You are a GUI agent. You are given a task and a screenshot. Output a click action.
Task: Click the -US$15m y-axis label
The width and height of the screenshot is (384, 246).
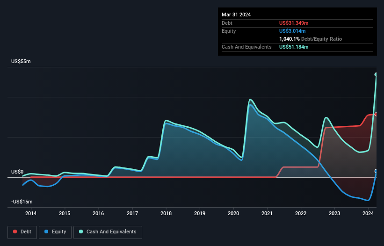coord(22,202)
